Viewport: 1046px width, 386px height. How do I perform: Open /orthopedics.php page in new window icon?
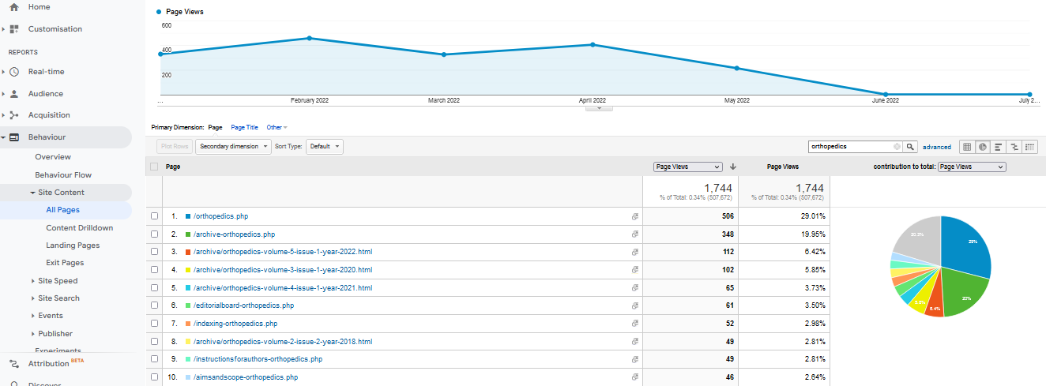[x=634, y=216]
